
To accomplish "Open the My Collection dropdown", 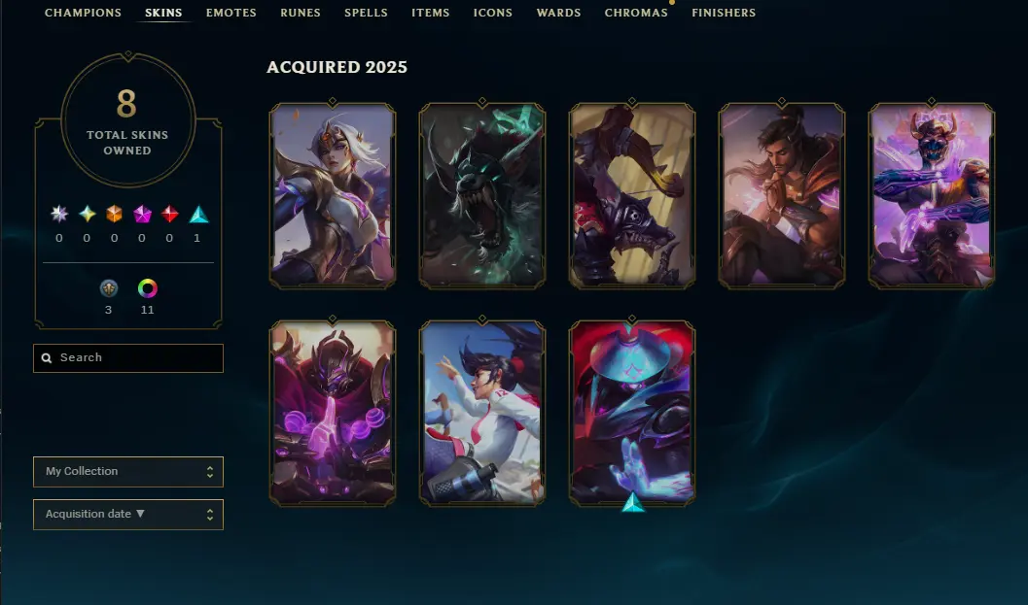I will 128,472.
